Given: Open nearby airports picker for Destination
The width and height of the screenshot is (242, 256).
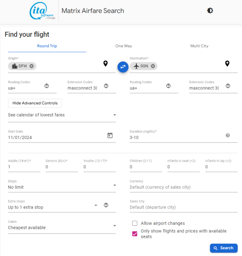Looking at the screenshot, I should tap(227, 63).
